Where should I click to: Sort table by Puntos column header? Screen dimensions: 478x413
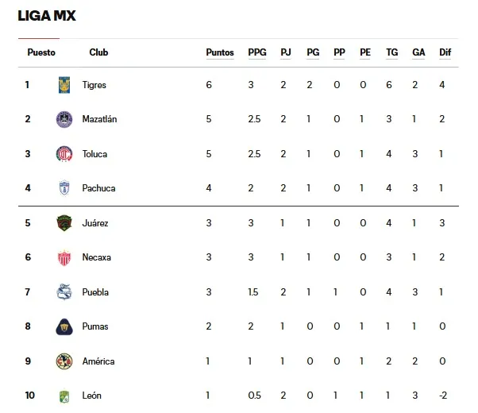coord(220,52)
